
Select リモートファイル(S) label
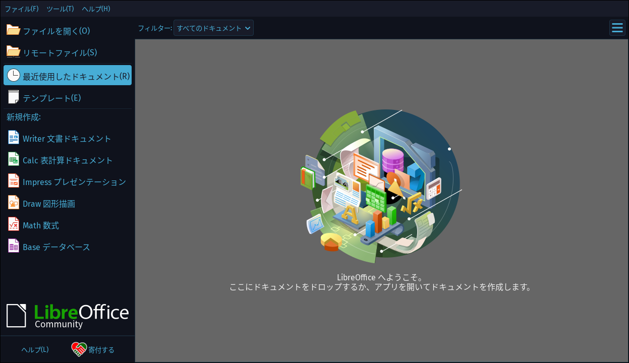(60, 52)
